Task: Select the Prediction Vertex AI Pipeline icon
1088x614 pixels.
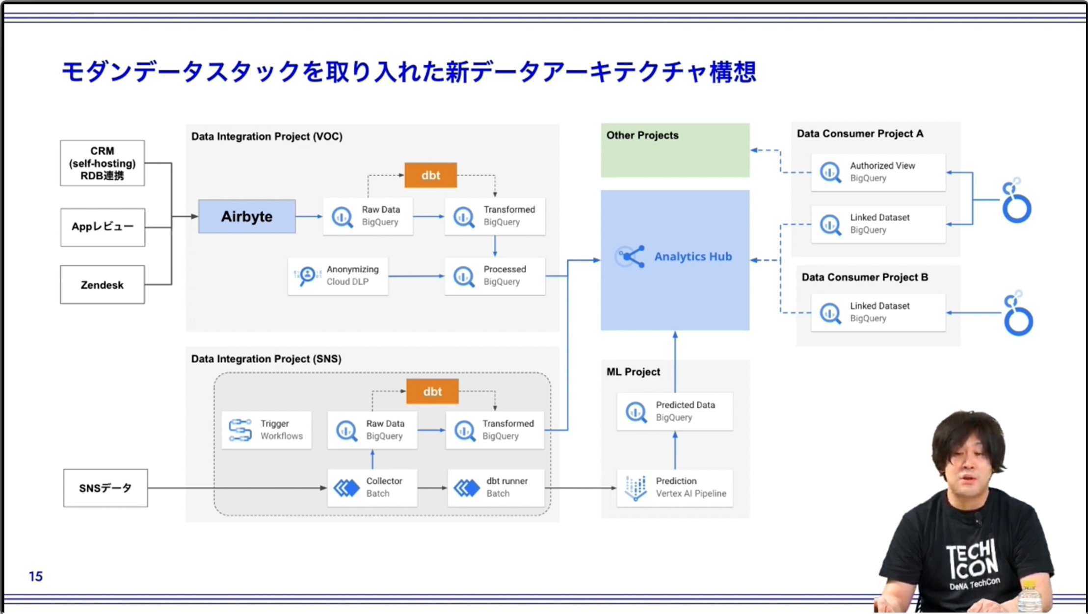Action: coord(637,487)
